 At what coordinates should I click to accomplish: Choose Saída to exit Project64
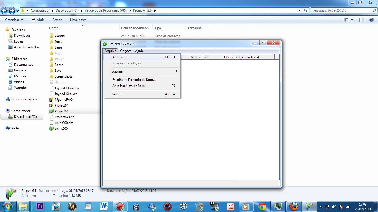tap(142, 94)
